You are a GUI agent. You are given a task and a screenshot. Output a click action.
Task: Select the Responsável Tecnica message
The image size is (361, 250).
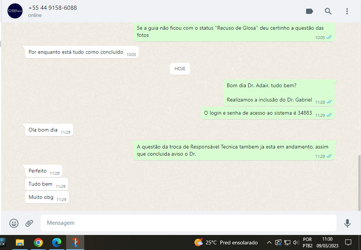point(234,150)
